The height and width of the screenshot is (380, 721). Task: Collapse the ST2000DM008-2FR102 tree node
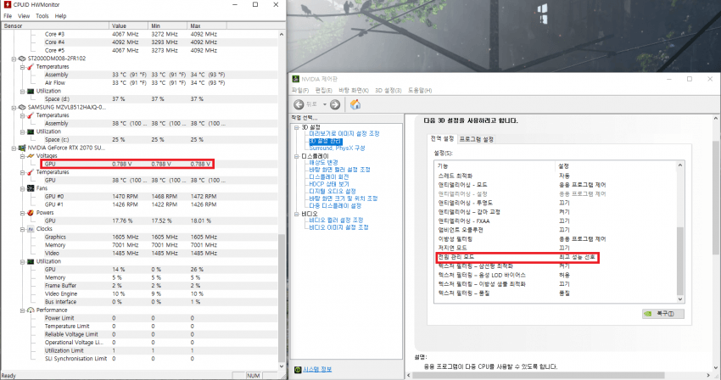click(14, 59)
